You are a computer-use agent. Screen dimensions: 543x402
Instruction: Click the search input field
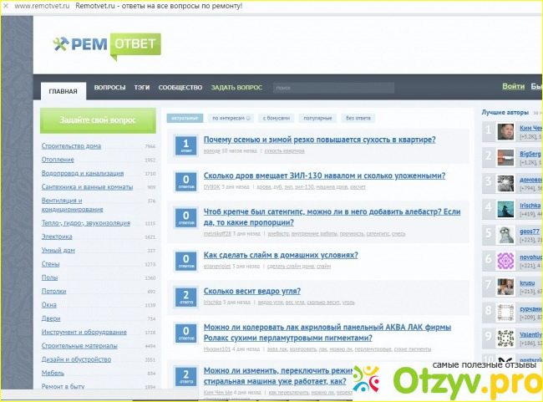coord(332,88)
